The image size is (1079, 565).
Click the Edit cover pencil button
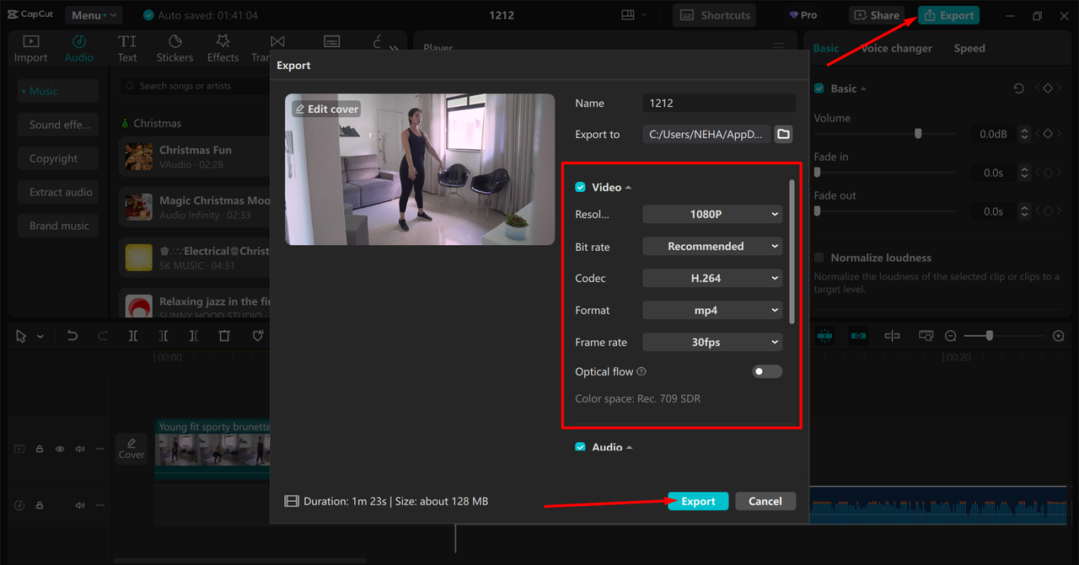pyautogui.click(x=326, y=109)
